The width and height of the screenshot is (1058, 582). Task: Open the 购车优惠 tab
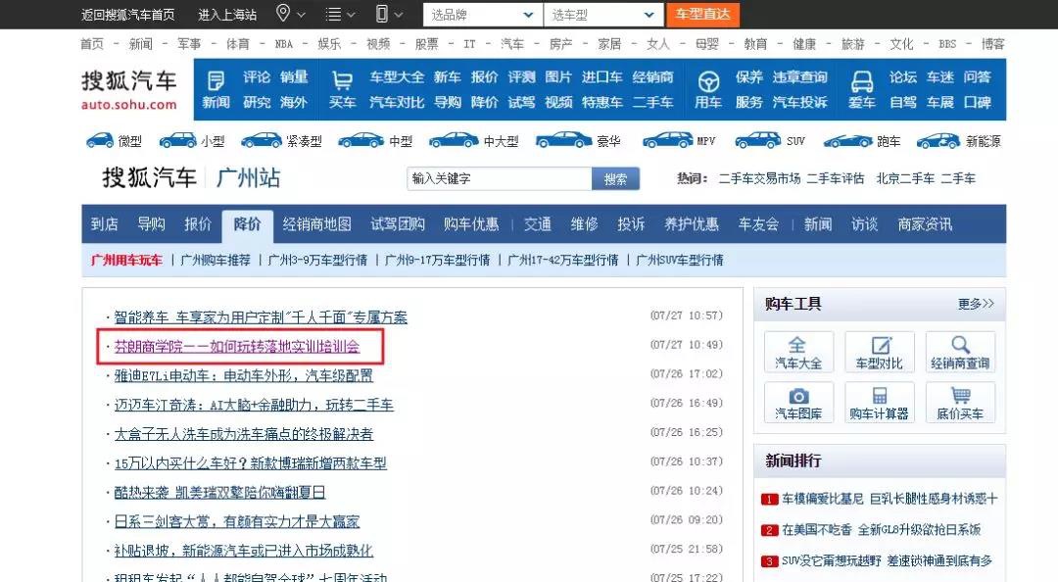coord(471,224)
